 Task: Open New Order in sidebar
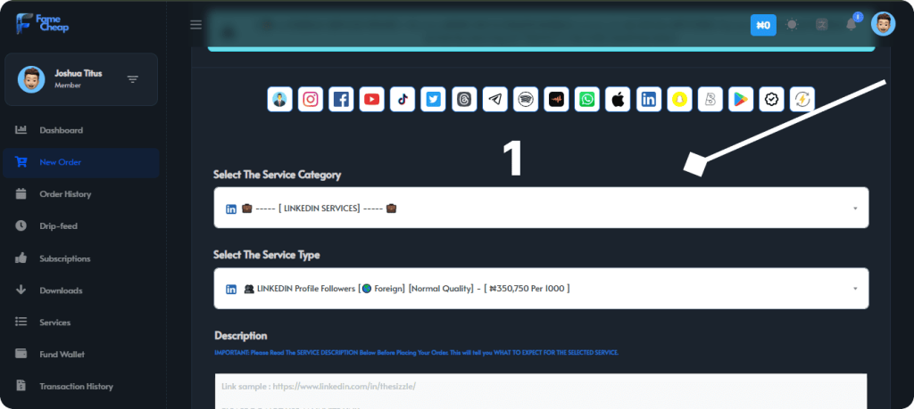pos(80,162)
